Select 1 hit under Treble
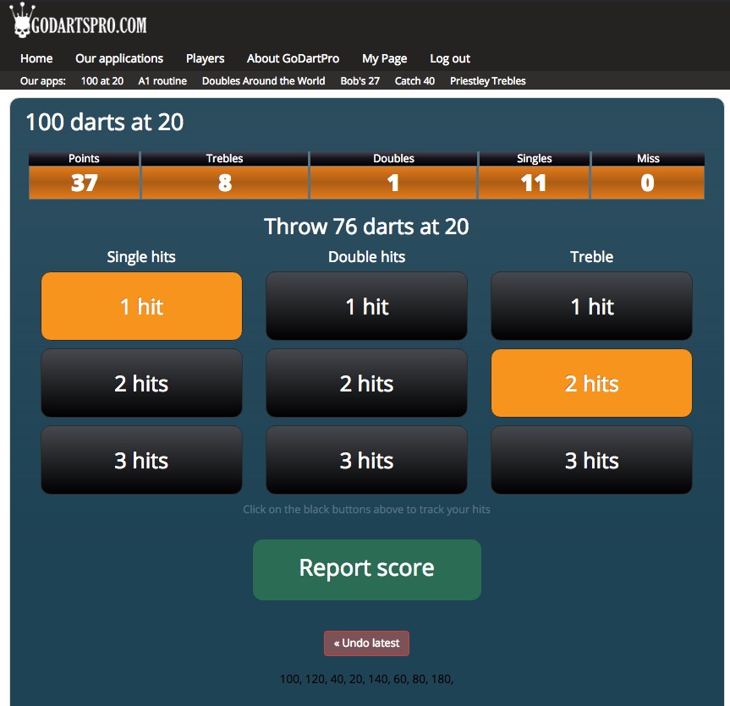The height and width of the screenshot is (706, 730). (x=592, y=306)
